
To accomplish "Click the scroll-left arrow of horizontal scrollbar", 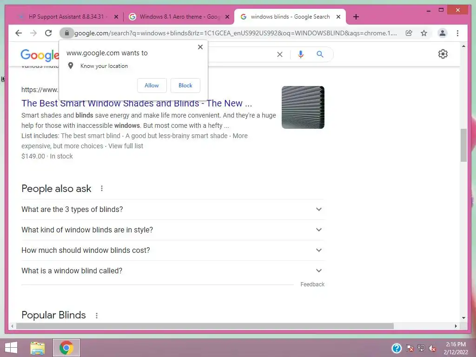I will click(12, 326).
